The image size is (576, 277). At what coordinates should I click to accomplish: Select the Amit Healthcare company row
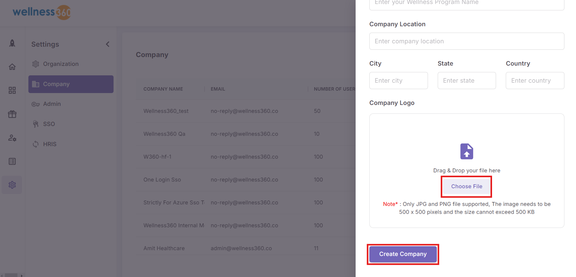tap(246, 246)
